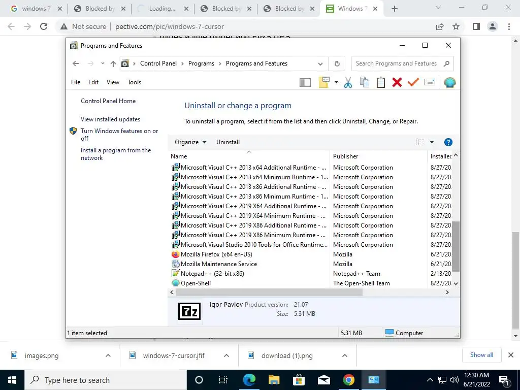This screenshot has width=520, height=390.
Task: Click the Uninstall button
Action: (x=228, y=142)
